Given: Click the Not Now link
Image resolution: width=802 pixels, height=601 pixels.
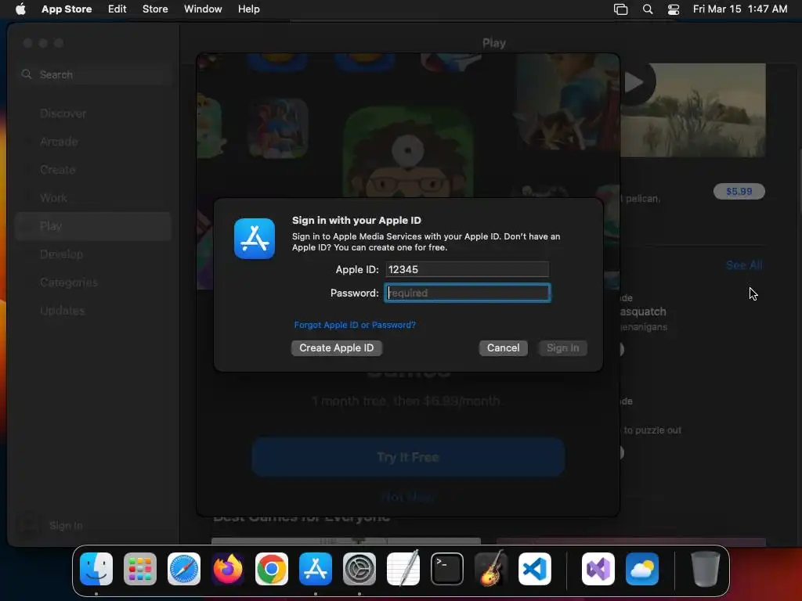Looking at the screenshot, I should pos(408,497).
